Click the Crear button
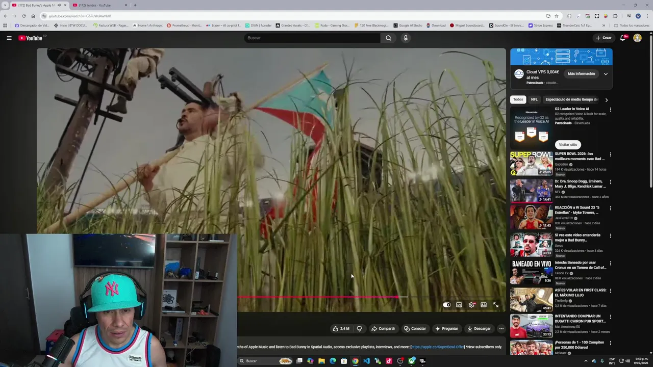The image size is (653, 367). (x=604, y=38)
